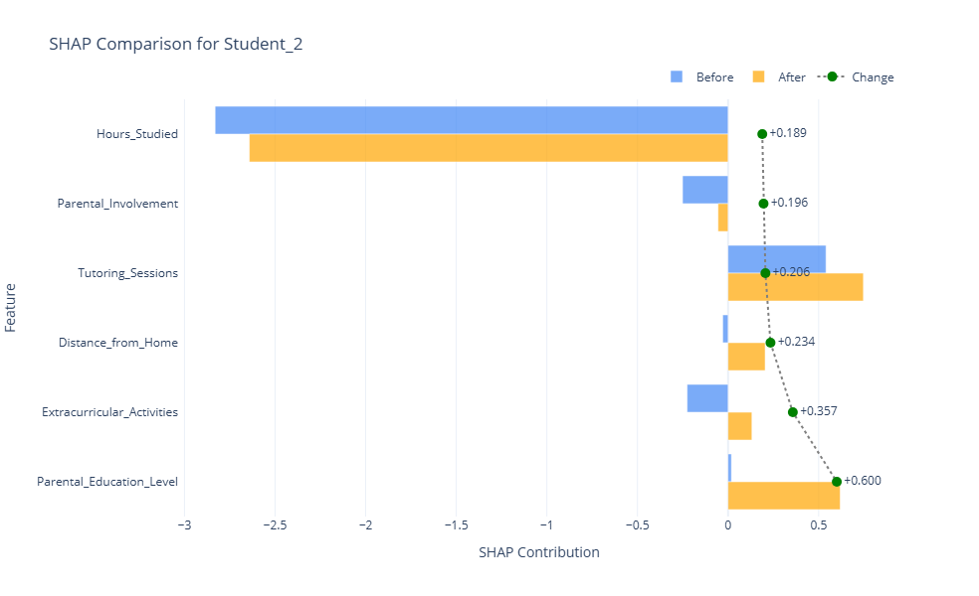Select the orange After bar for Hours_Studied
This screenshot has width=979, height=596.
[488, 147]
